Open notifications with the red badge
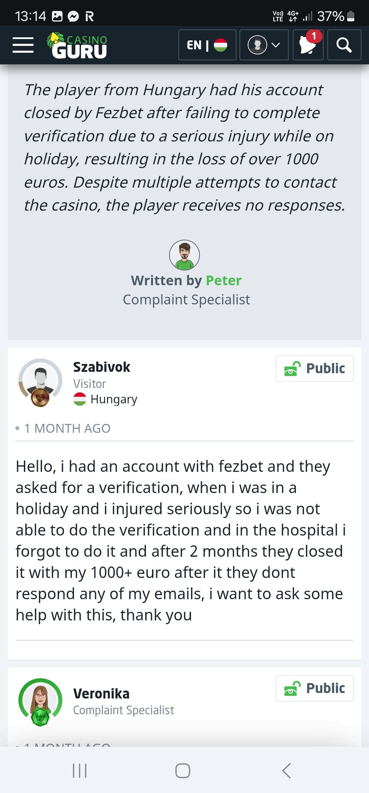 click(308, 45)
